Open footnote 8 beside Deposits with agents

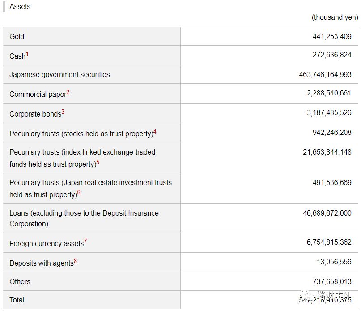[x=76, y=261]
